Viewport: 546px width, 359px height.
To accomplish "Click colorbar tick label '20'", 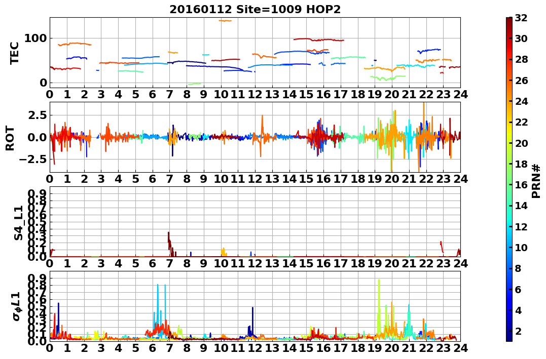I will [x=521, y=143].
